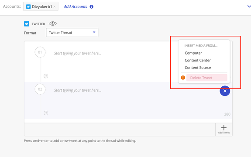251x157 pixels.
Task: Click the 02 tweet number circle
Action: [40, 89]
